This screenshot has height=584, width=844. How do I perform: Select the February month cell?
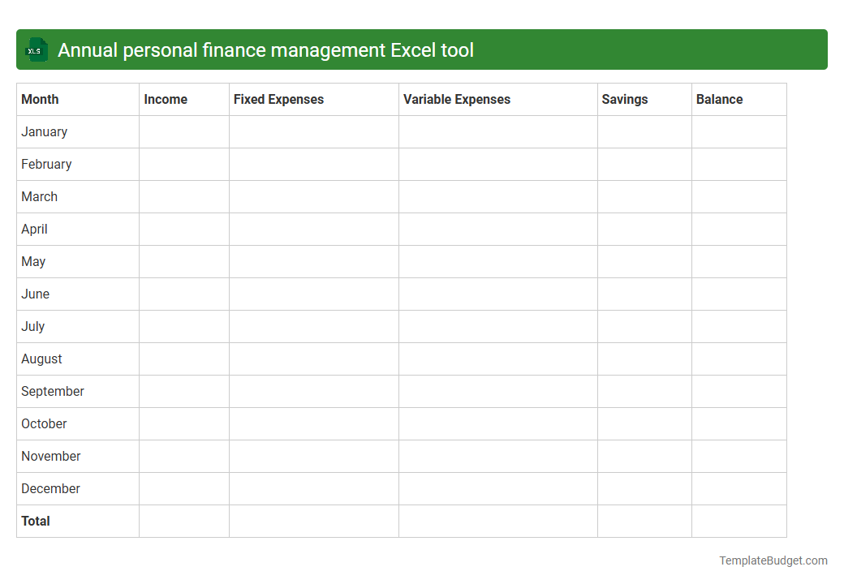[46, 164]
